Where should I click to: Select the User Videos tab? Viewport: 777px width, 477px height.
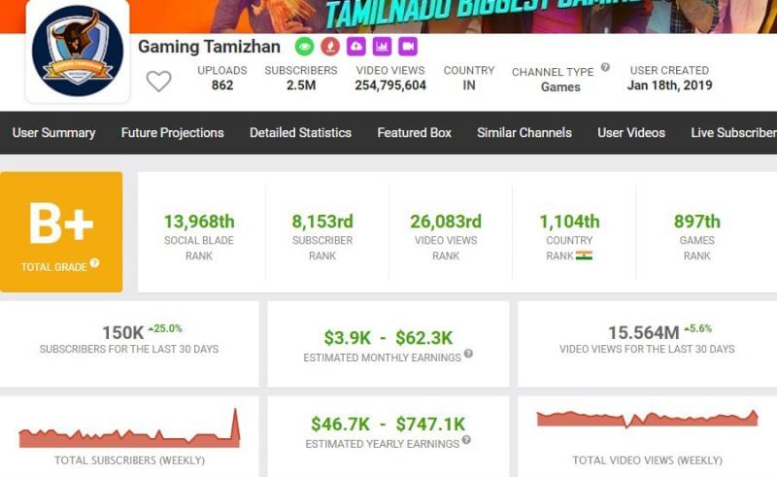(x=631, y=133)
